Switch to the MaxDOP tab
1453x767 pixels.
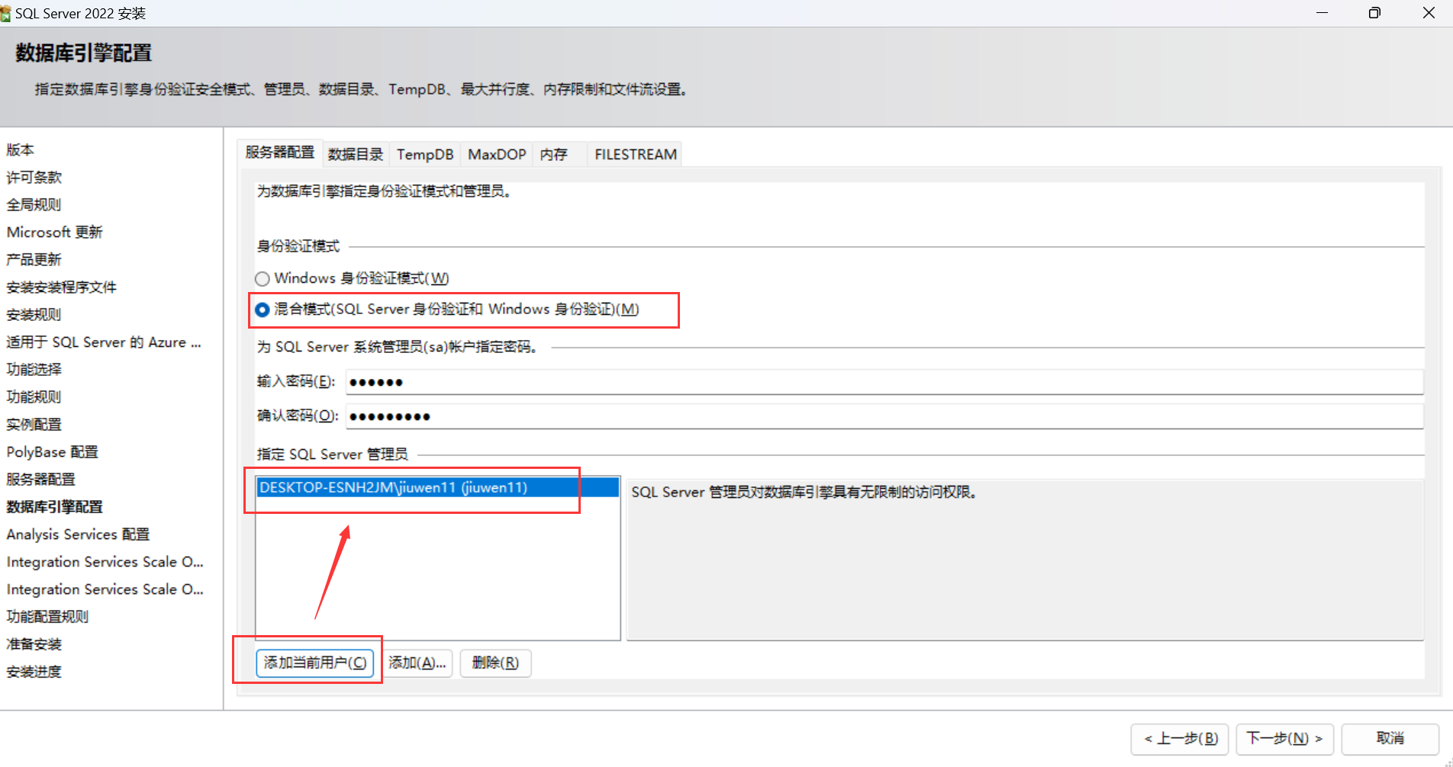(x=497, y=154)
